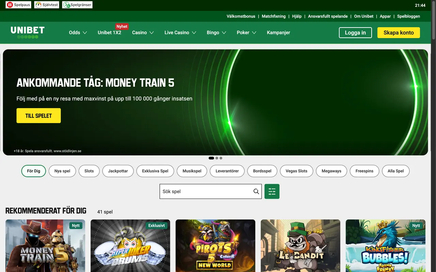Click the 41 spel count text

(105, 212)
